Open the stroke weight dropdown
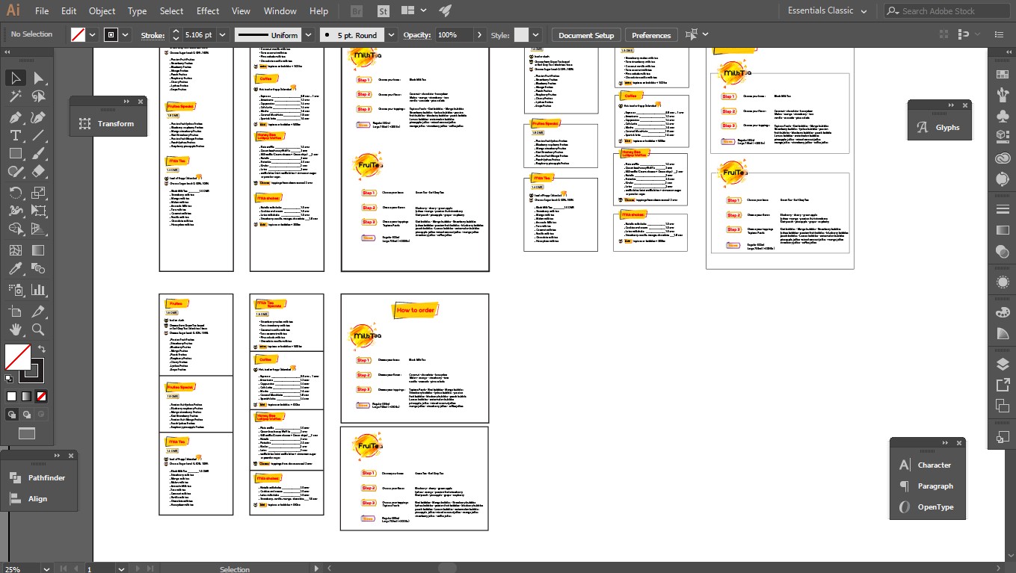 pos(222,35)
